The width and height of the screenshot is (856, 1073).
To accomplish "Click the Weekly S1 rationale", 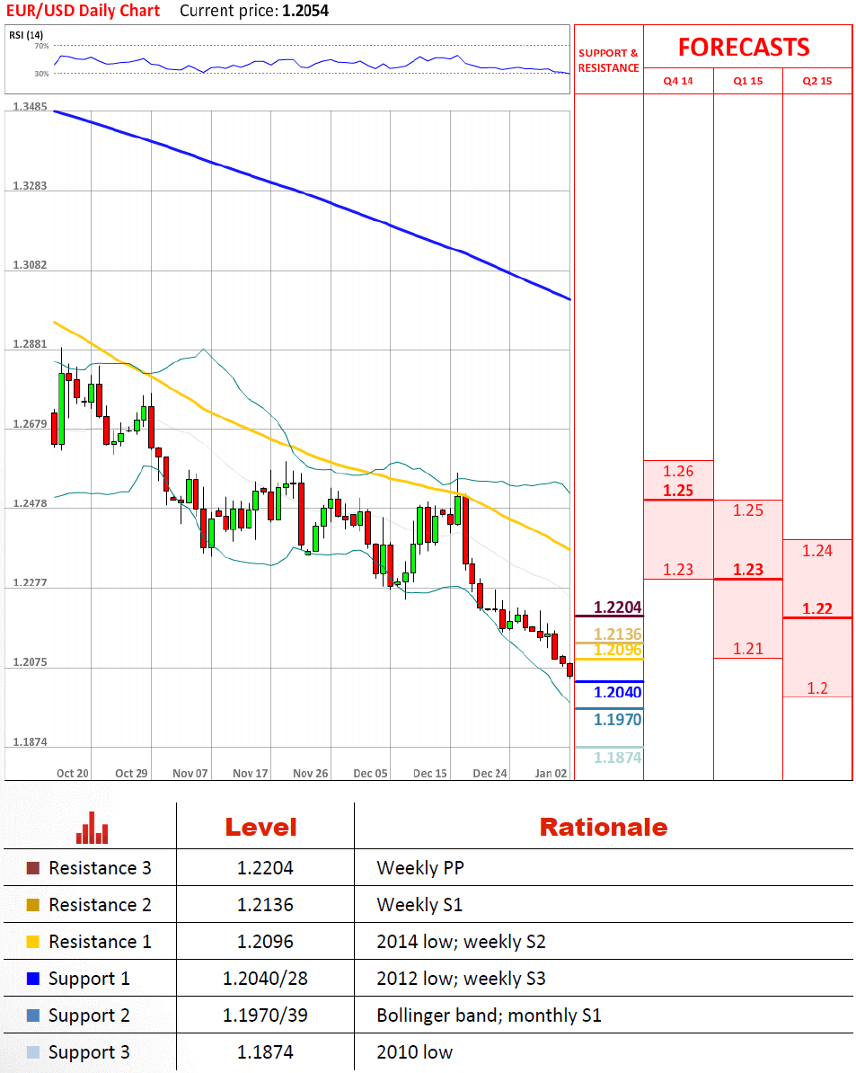I will pos(419,905).
